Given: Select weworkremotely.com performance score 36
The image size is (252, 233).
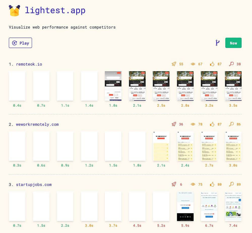Looking at the screenshot, I should click(x=181, y=124).
